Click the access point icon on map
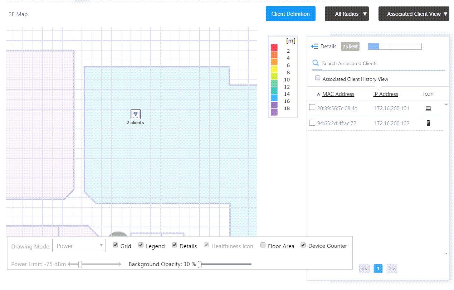454x290 pixels. 135,114
